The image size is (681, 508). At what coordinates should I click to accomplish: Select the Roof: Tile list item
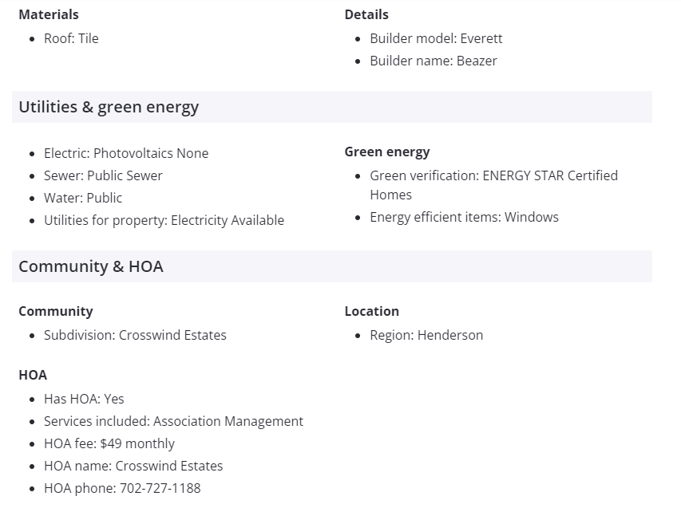71,38
